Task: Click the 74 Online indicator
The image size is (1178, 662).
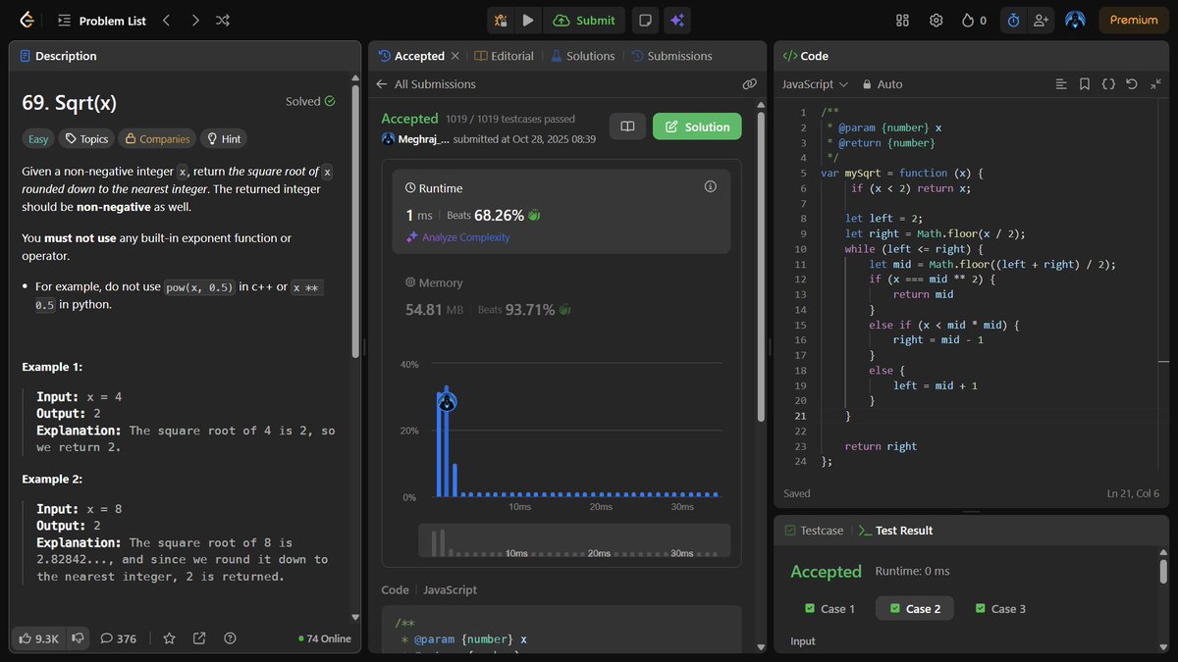Action: (x=325, y=638)
